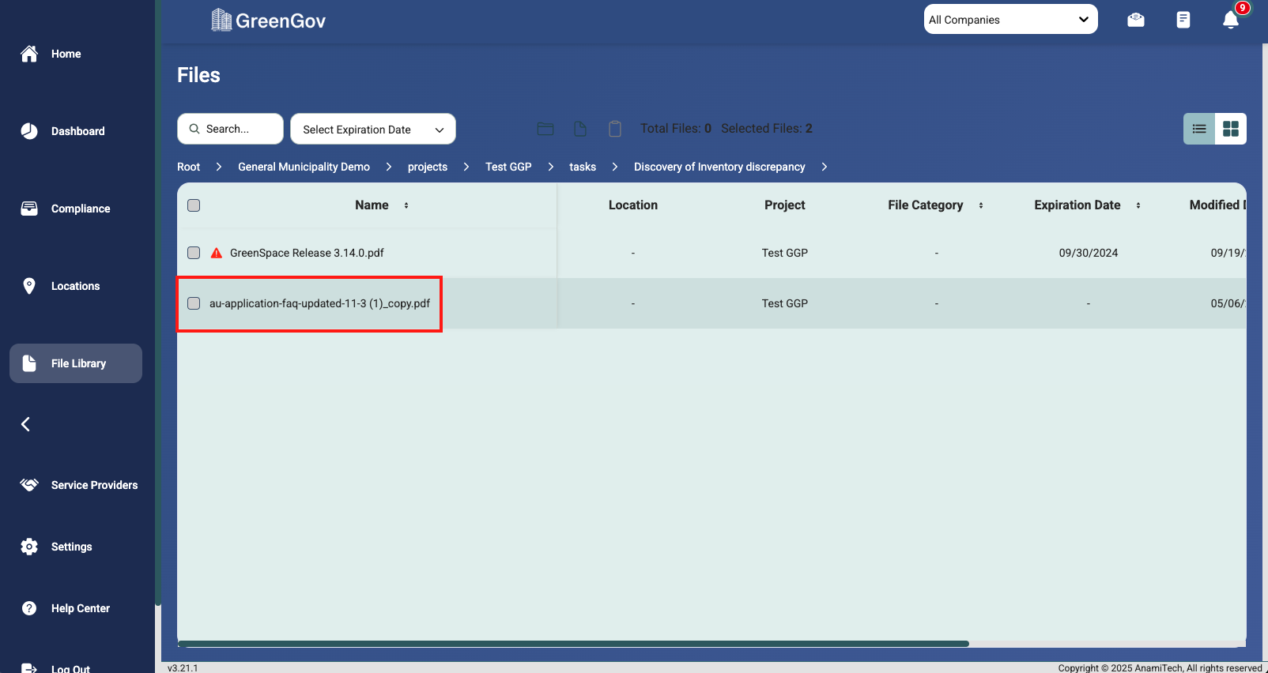This screenshot has height=673, width=1268.
Task: Tick the select-all checkbox in the table header
Action: click(194, 205)
